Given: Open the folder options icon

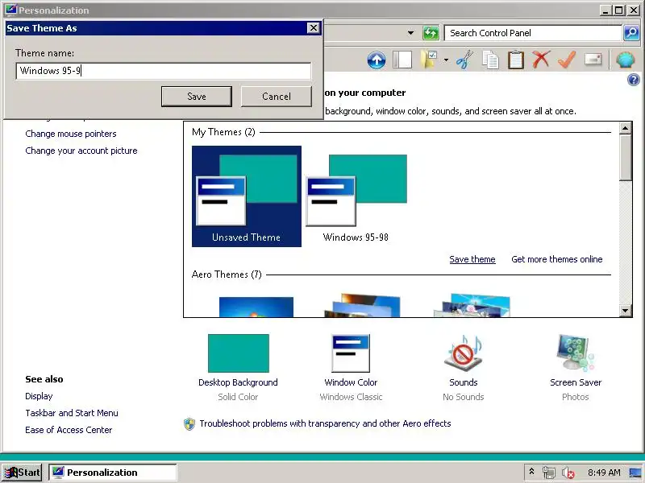Looking at the screenshot, I should coord(429,60).
